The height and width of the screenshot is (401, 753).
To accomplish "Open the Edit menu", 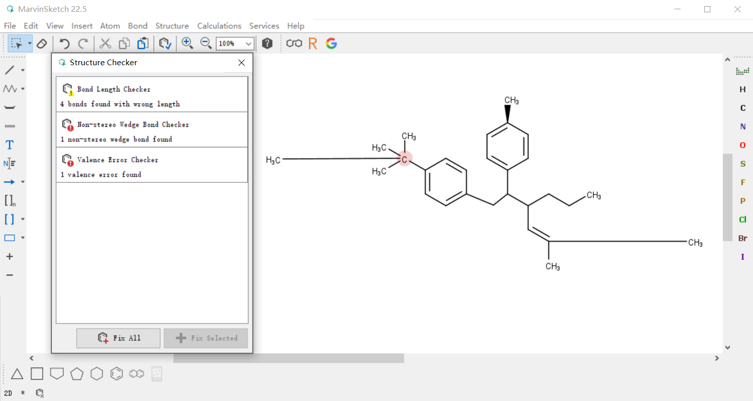I will [x=31, y=26].
